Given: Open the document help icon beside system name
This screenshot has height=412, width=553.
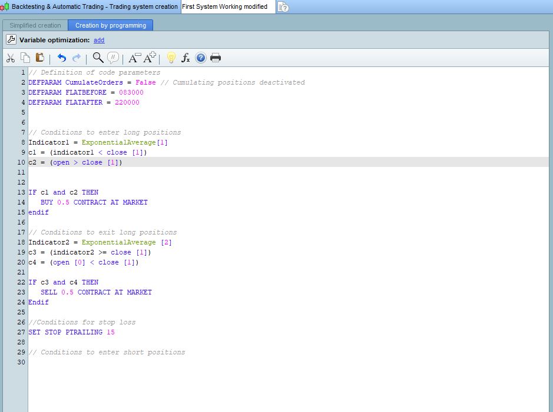Looking at the screenshot, I should [x=283, y=7].
